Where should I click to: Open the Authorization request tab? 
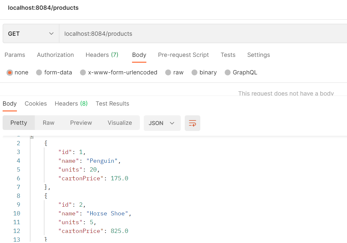[55, 55]
